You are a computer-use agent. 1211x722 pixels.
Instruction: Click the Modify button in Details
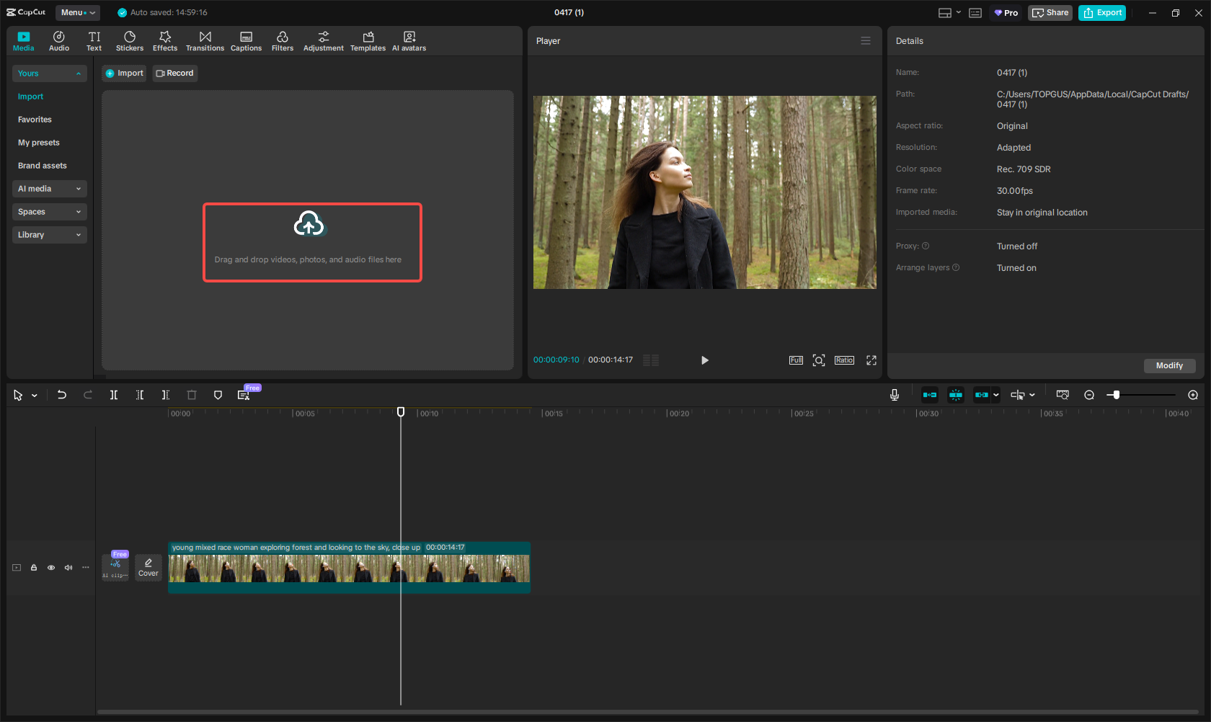pos(1168,365)
